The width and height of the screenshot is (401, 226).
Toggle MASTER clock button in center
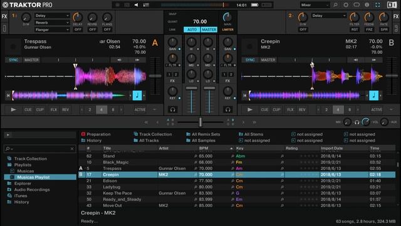[x=209, y=30]
